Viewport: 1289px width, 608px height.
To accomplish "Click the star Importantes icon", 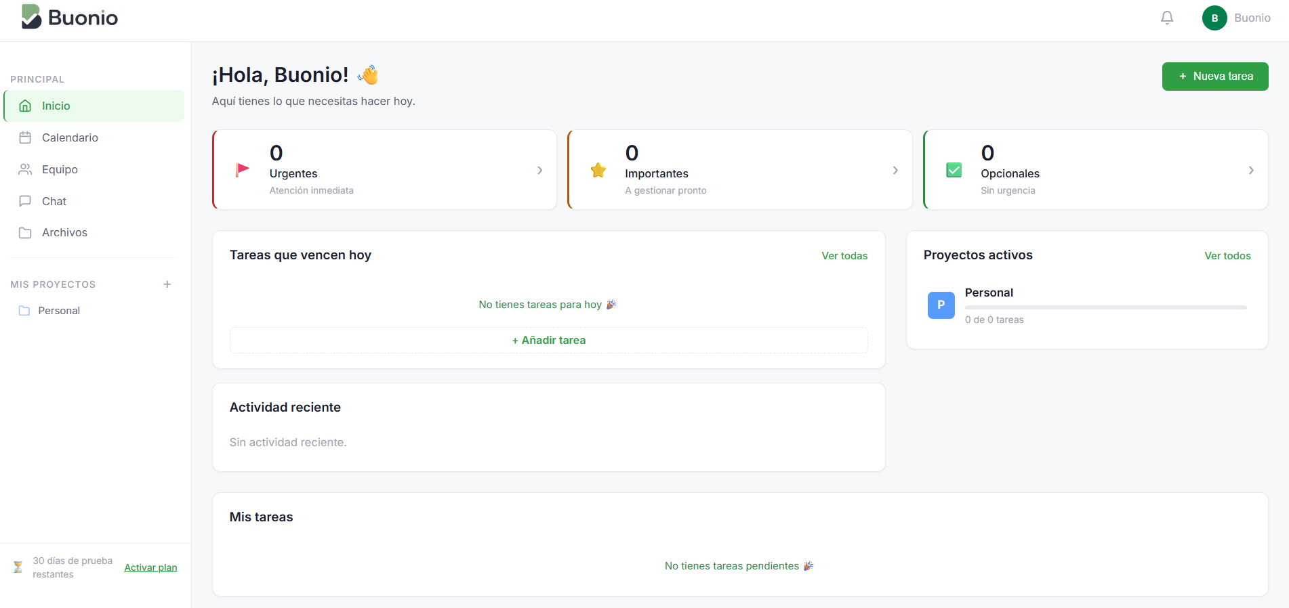I will (598, 170).
